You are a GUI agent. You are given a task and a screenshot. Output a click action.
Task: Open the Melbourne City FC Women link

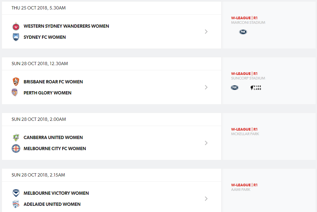55,148
